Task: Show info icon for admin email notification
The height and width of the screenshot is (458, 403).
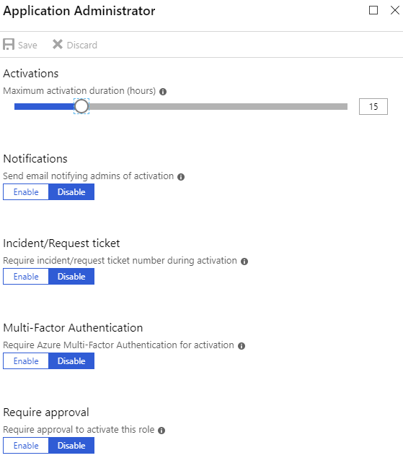Action: (x=181, y=177)
